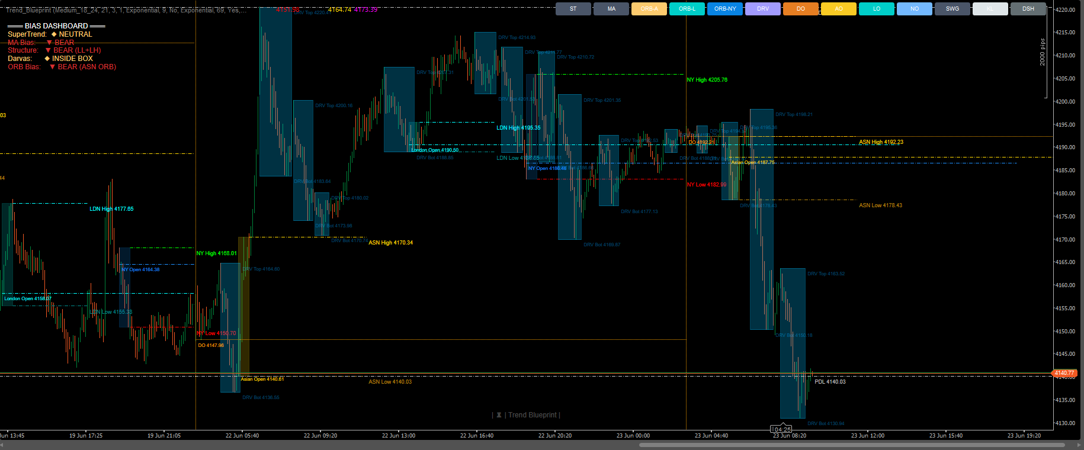Image resolution: width=1084 pixels, height=450 pixels.
Task: Toggle the ORB-NY button
Action: [725, 9]
